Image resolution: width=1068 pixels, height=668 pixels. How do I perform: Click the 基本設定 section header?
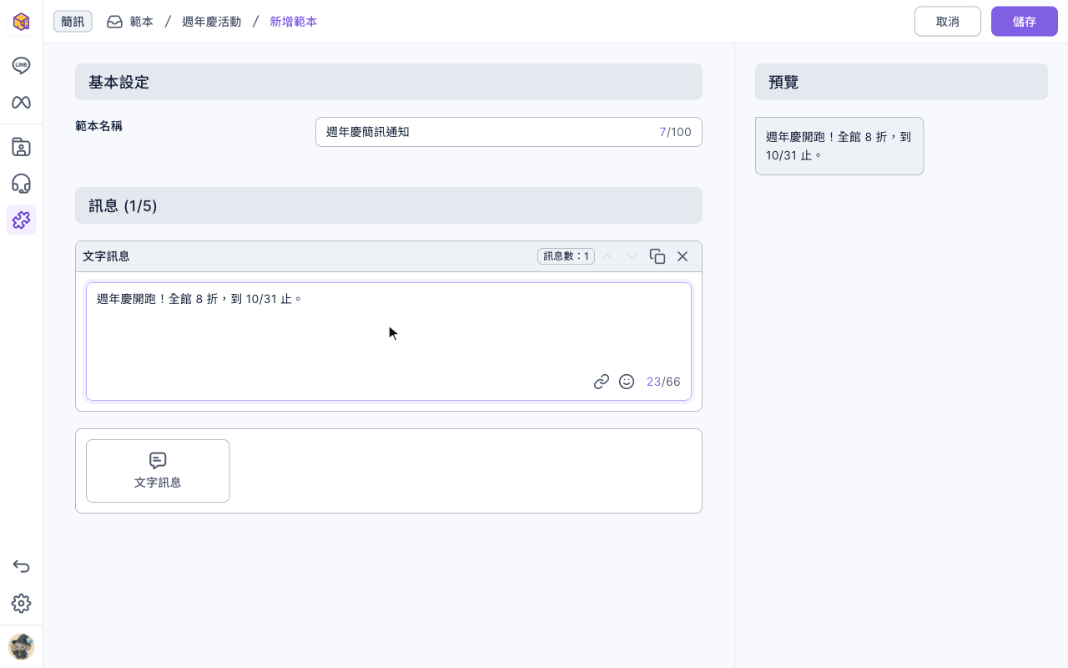(x=389, y=82)
